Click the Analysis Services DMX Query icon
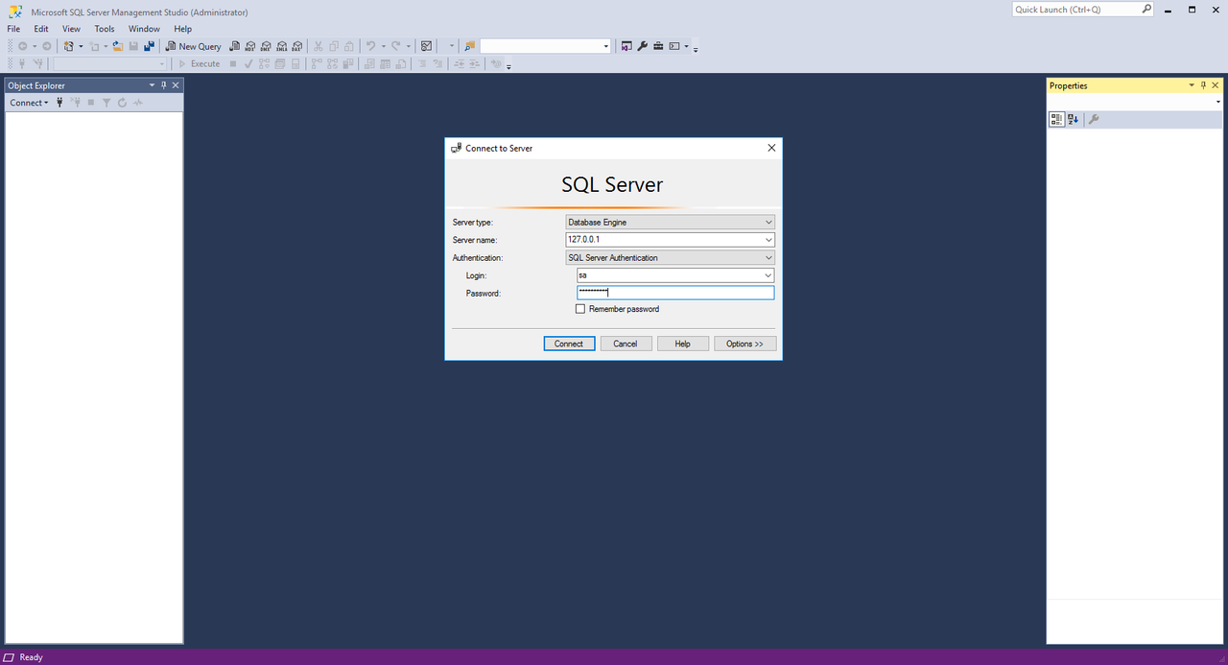This screenshot has width=1228, height=665. click(x=266, y=46)
